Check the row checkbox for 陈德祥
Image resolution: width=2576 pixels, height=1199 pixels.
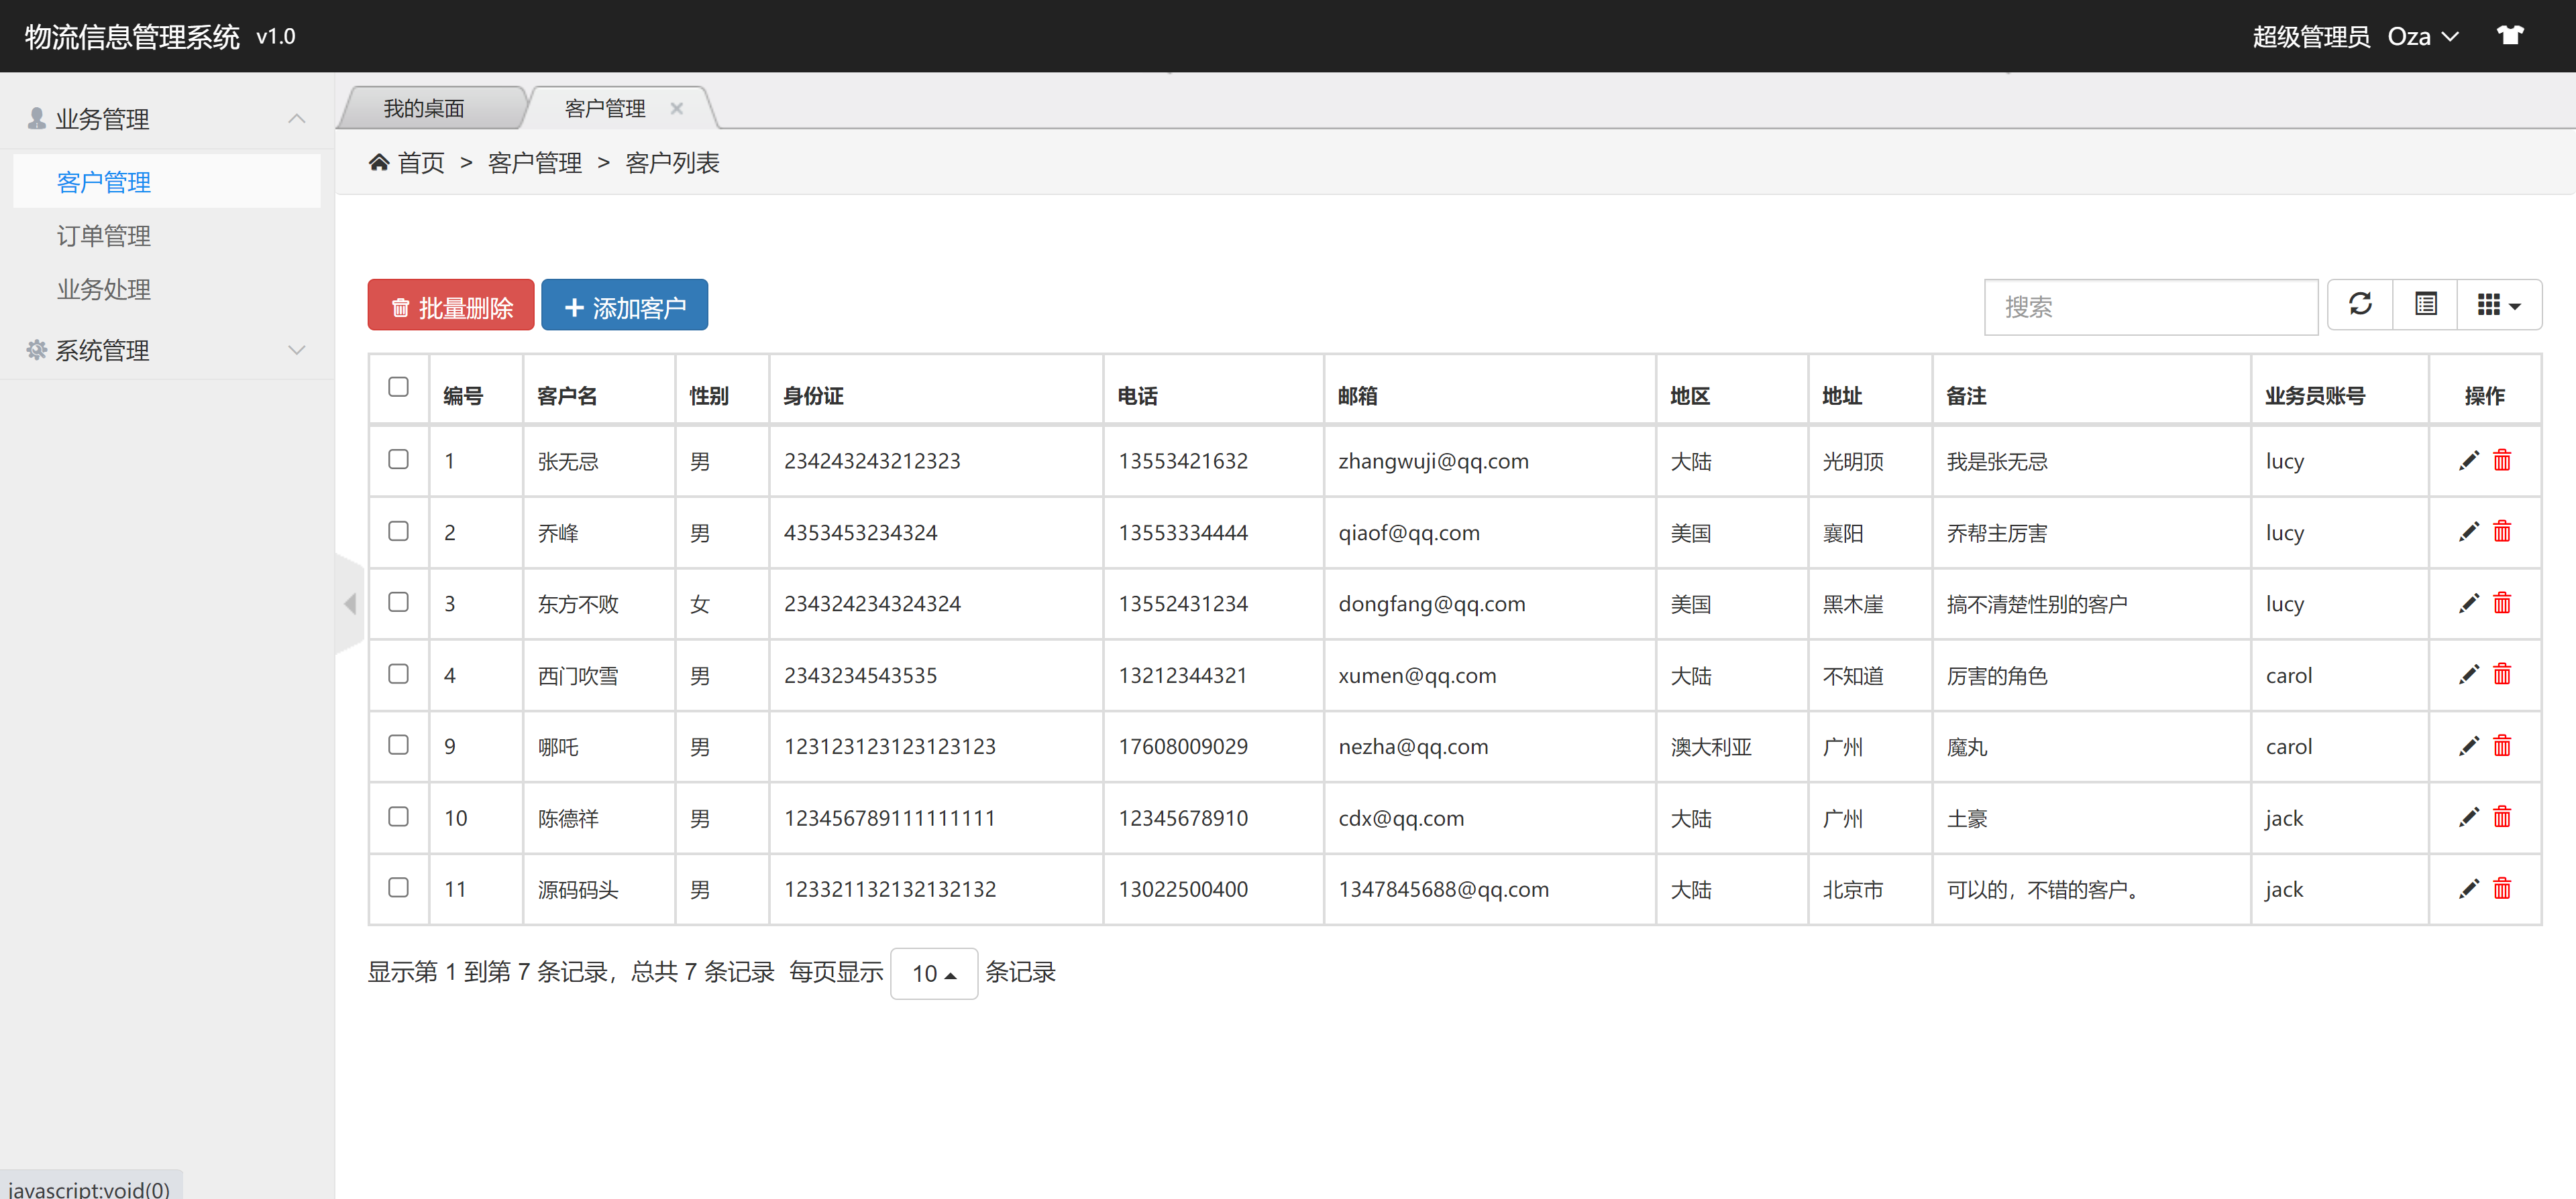399,816
